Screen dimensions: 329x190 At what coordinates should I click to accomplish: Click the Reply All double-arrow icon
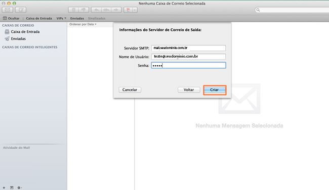point(106,10)
